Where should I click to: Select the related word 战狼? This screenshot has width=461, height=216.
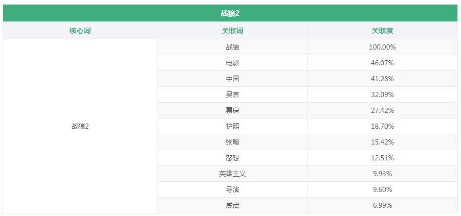232,47
